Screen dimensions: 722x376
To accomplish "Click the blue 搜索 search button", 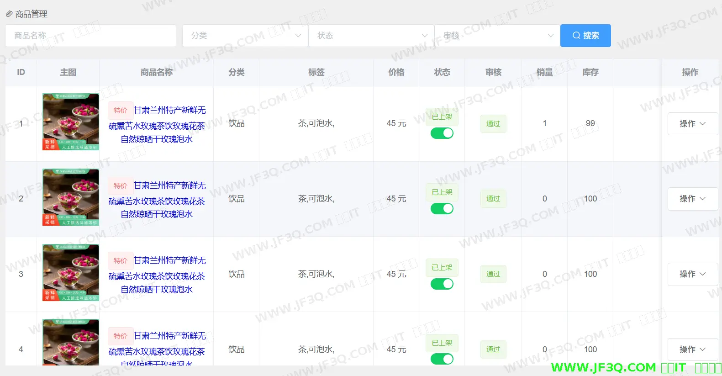I will click(585, 36).
